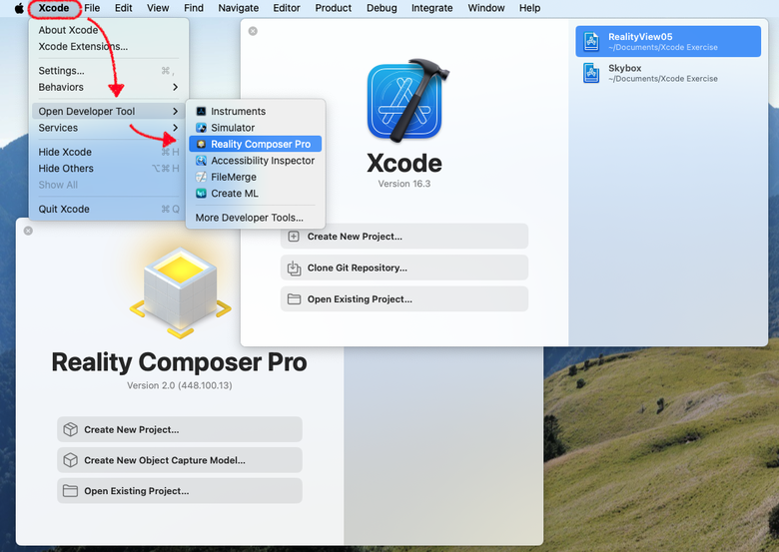
Task: Select RealityView05 recent project row
Action: pyautogui.click(x=668, y=41)
